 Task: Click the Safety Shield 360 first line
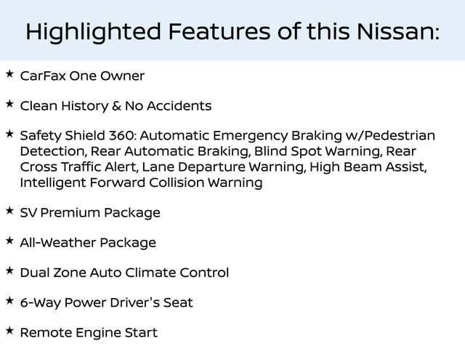(227, 136)
